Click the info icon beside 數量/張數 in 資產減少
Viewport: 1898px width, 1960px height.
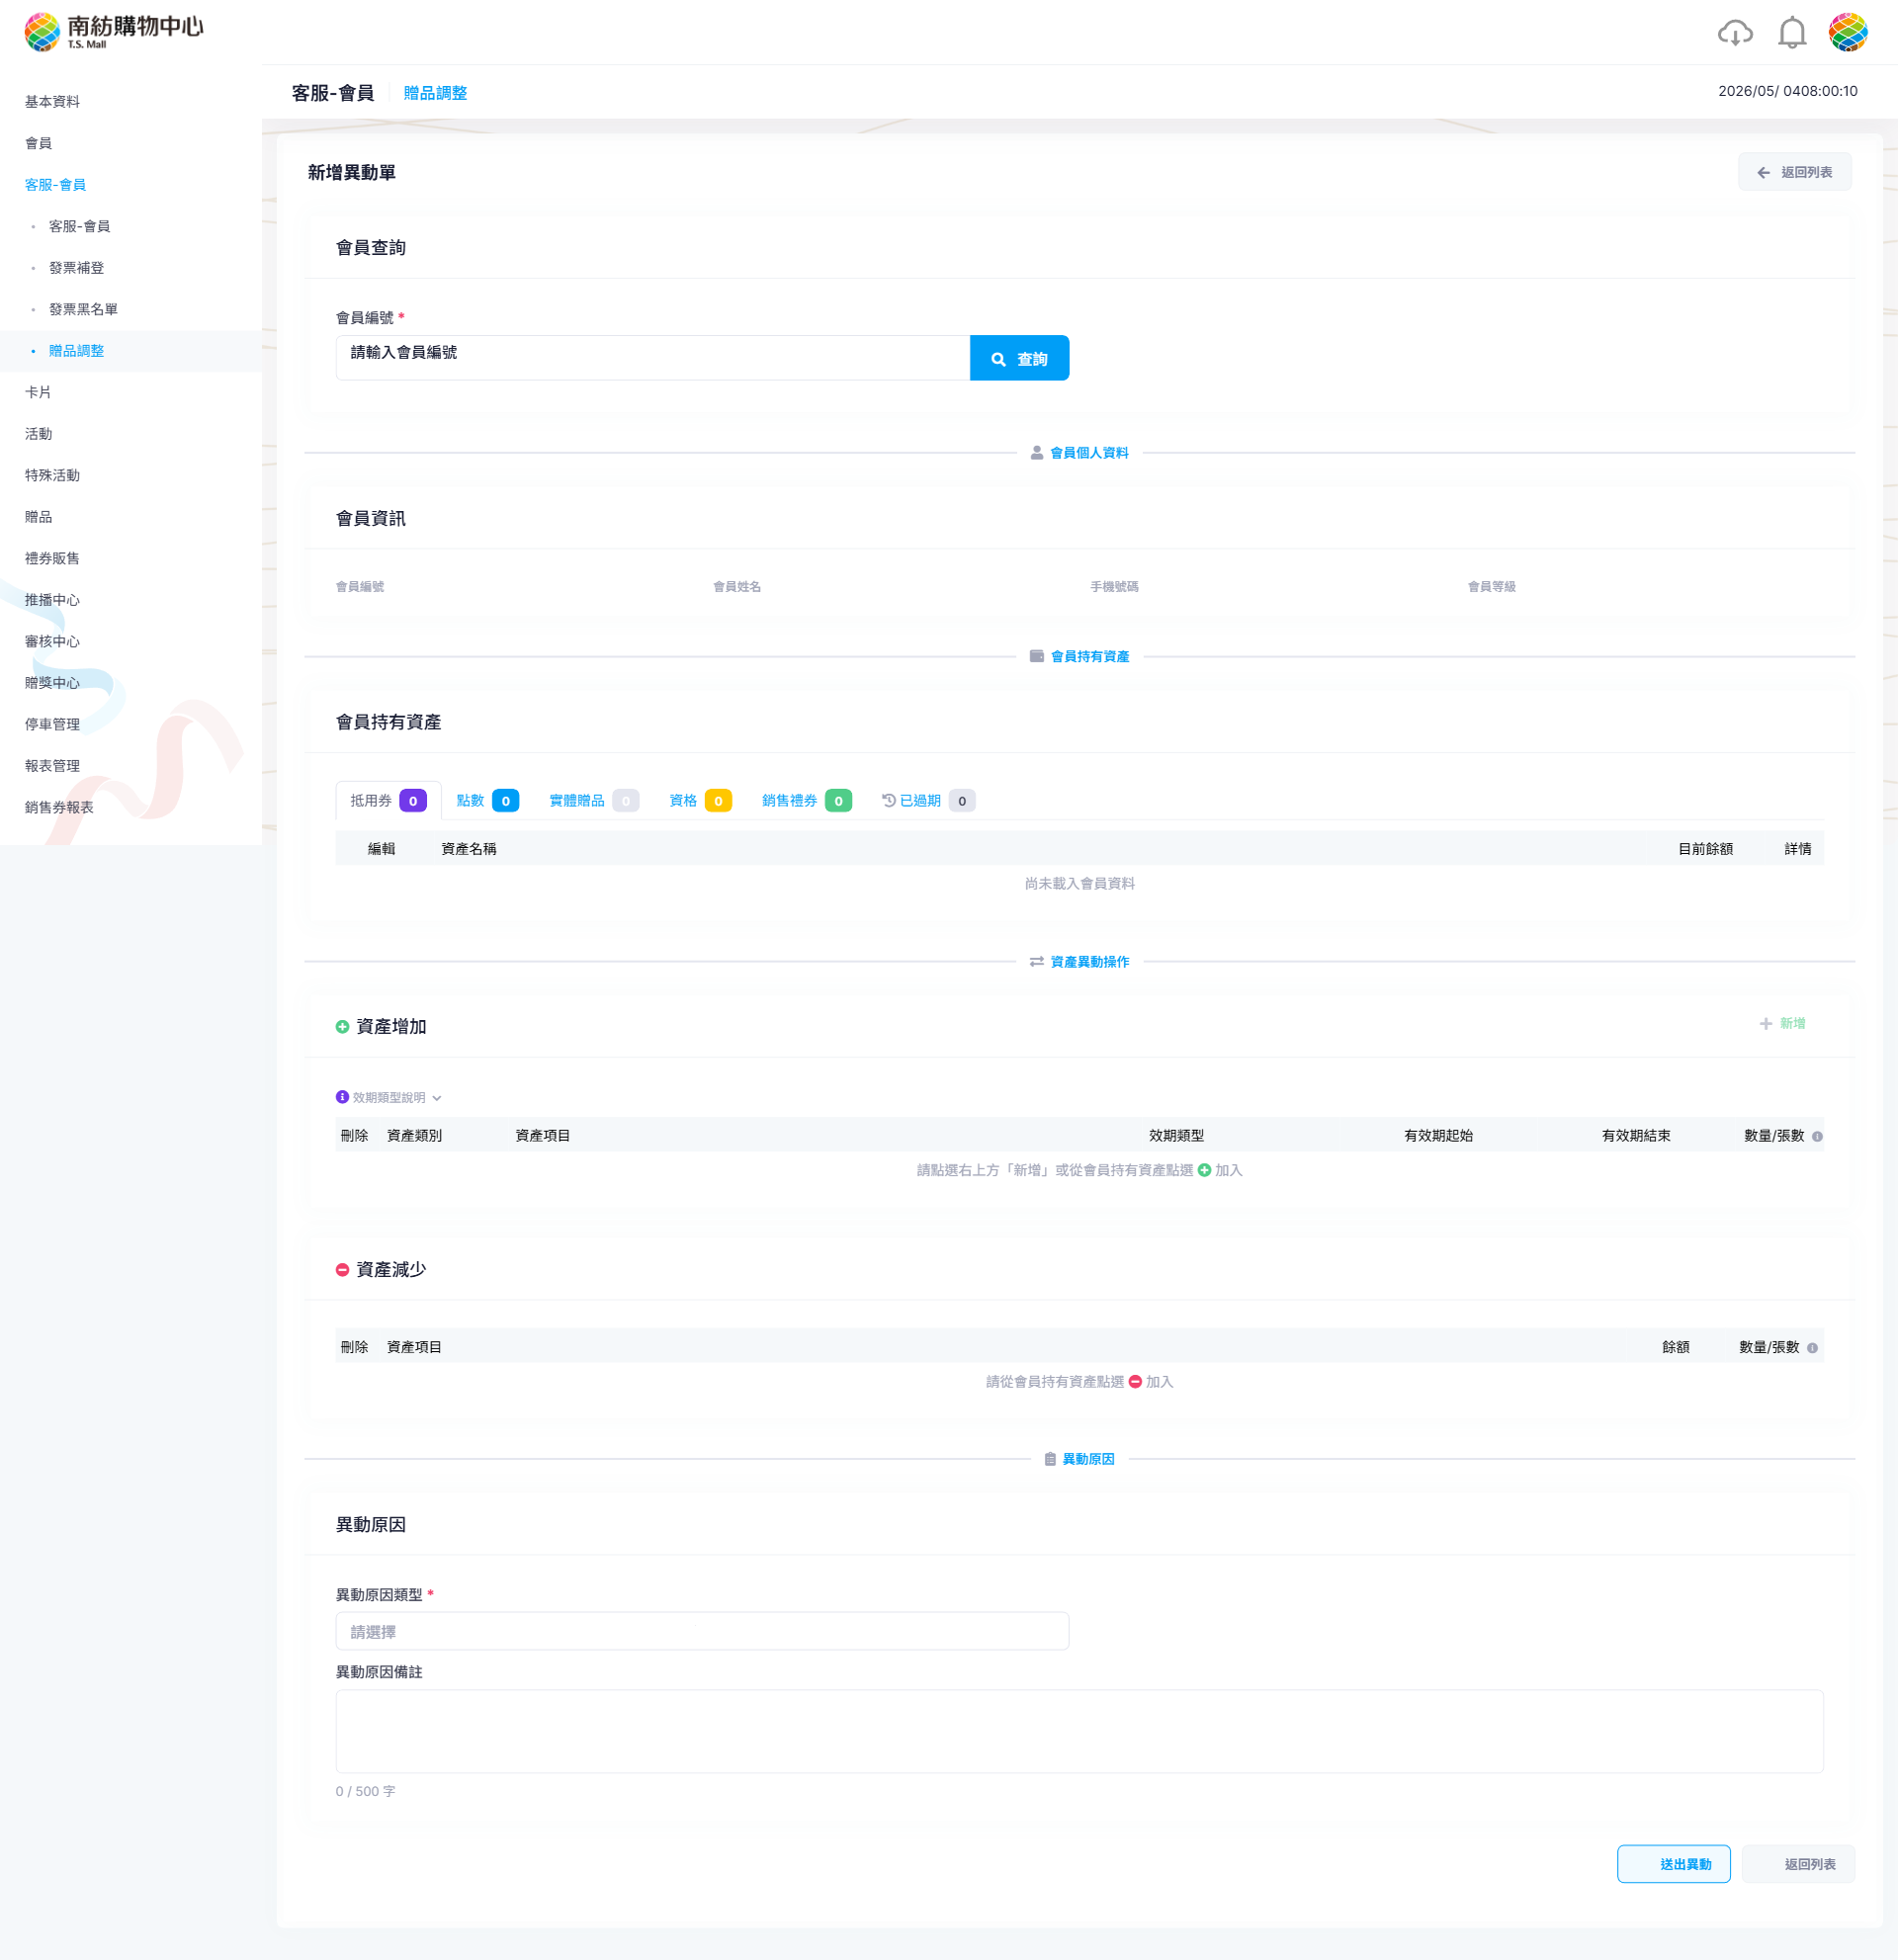pos(1812,1348)
